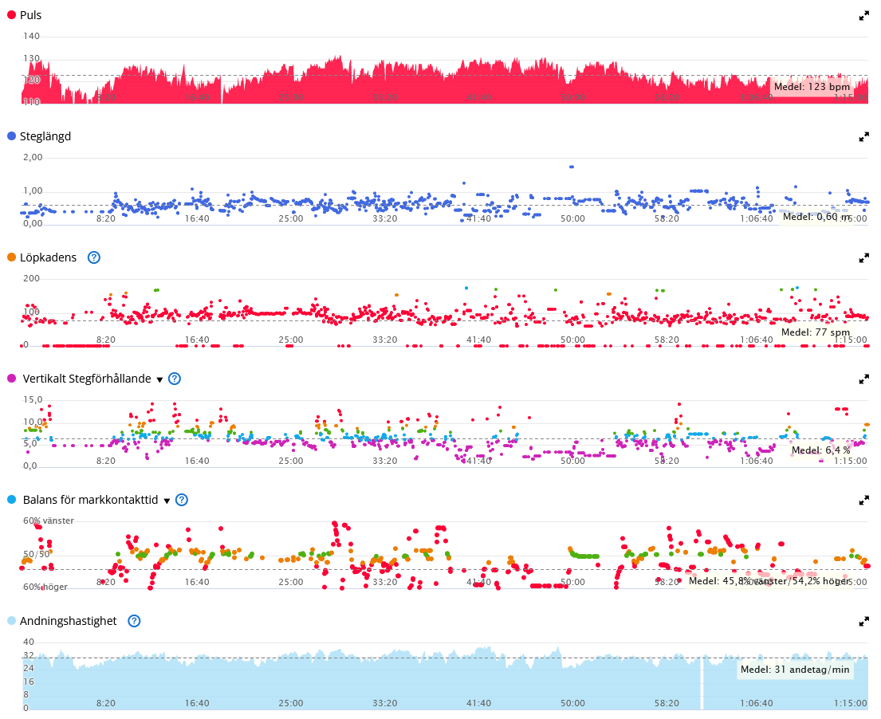Open help for Balans för markkontakttid

(182, 500)
